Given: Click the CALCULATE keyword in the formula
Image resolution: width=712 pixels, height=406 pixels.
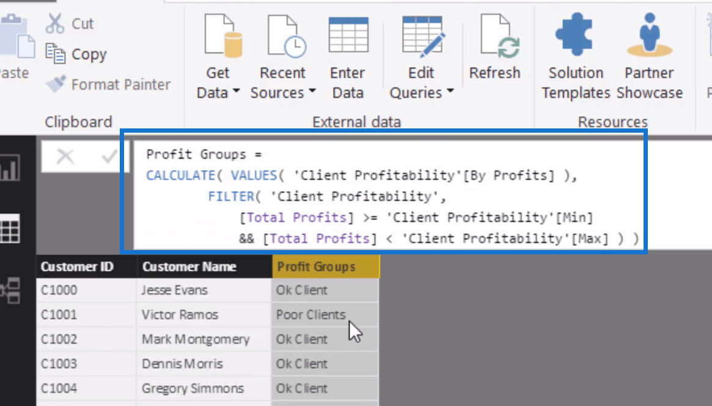Looking at the screenshot, I should [x=181, y=175].
